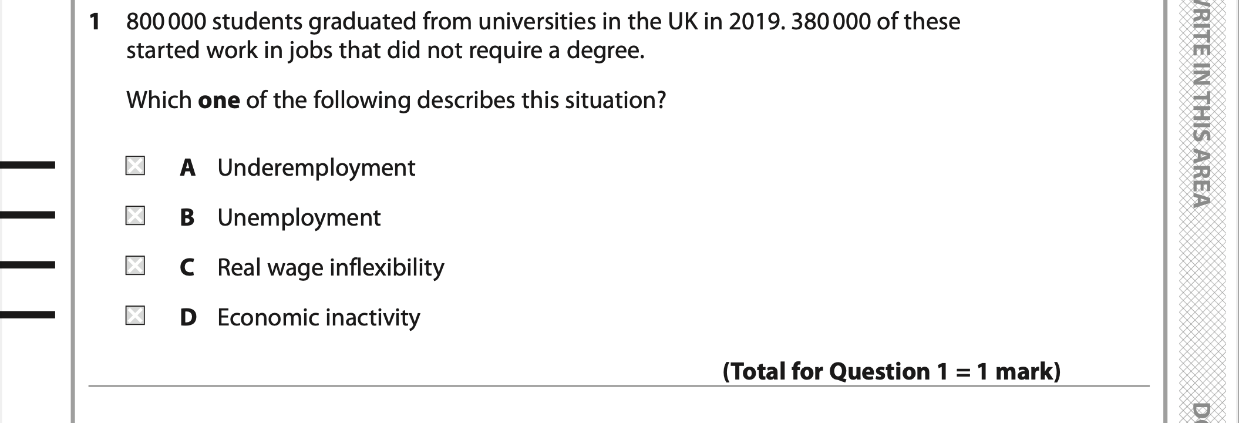Click the bold letter D label
The width and height of the screenshot is (1239, 423).
click(188, 318)
